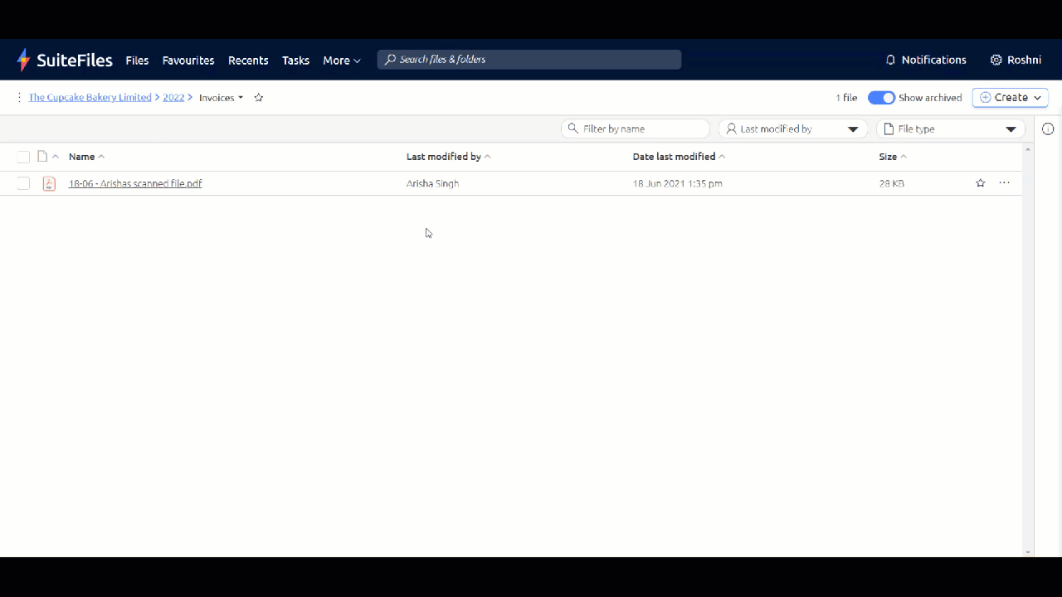This screenshot has height=597, width=1062.
Task: Open the ellipsis options for the PDF file
Action: [1004, 183]
